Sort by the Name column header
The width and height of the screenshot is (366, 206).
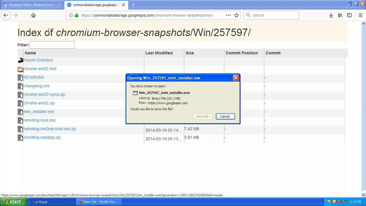(x=30, y=53)
